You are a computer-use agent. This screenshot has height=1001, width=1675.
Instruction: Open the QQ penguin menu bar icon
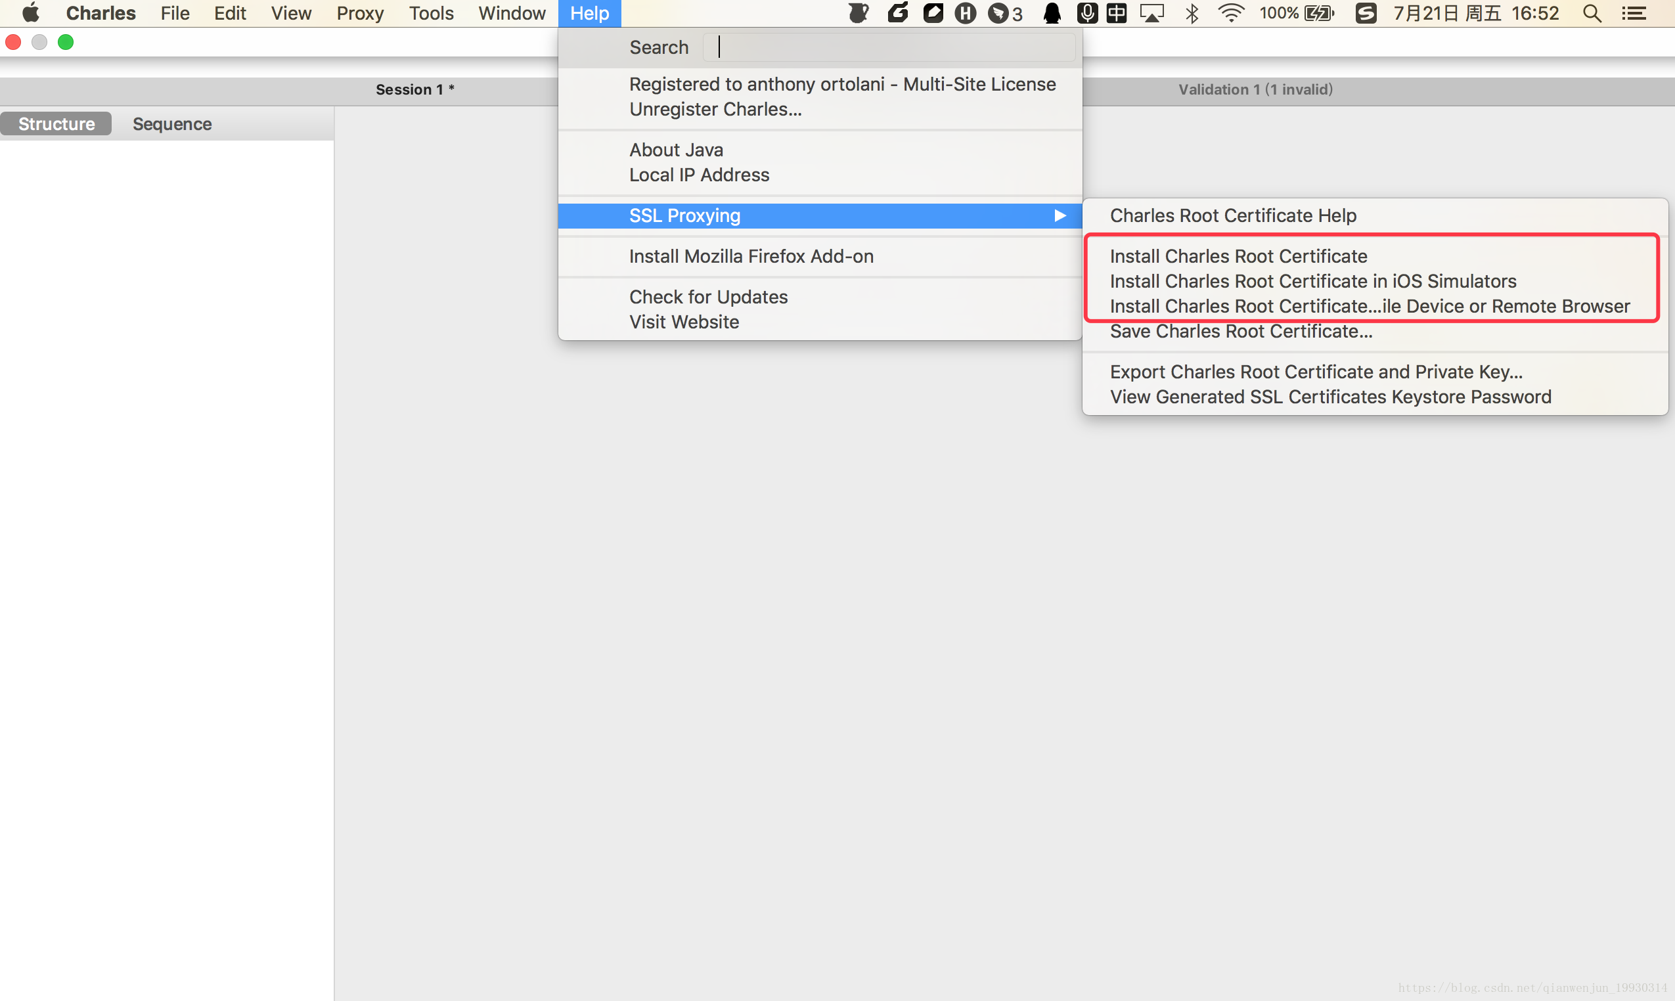tap(1052, 13)
